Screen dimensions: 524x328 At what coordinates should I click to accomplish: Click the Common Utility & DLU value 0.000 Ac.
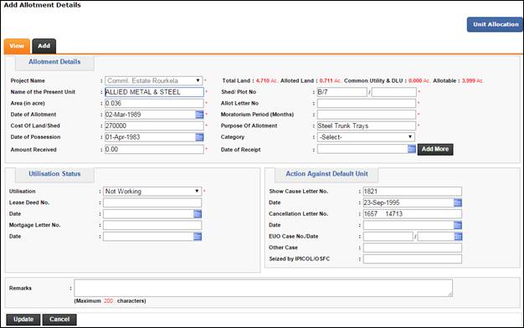(x=419, y=81)
